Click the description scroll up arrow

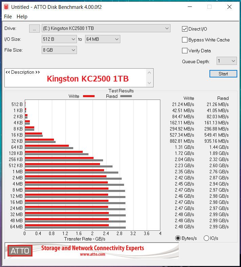pyautogui.click(x=149, y=73)
